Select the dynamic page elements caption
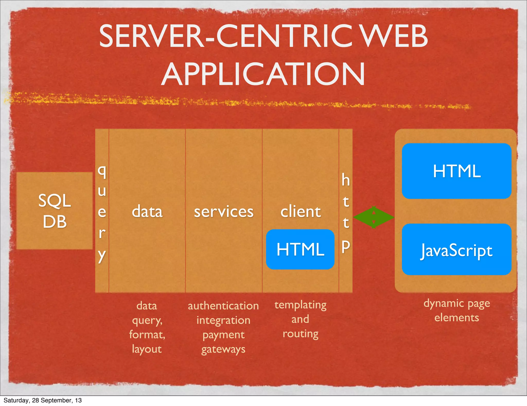Image resolution: width=527 pixels, height=406 pixels. click(457, 310)
